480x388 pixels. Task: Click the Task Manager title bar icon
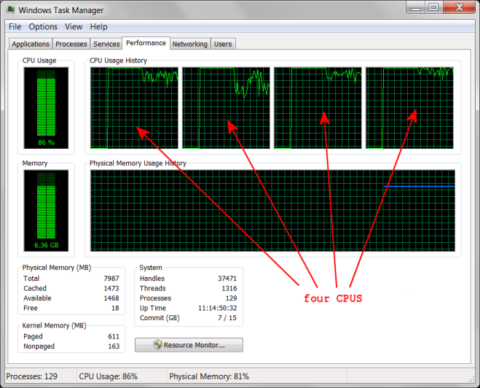10,9
